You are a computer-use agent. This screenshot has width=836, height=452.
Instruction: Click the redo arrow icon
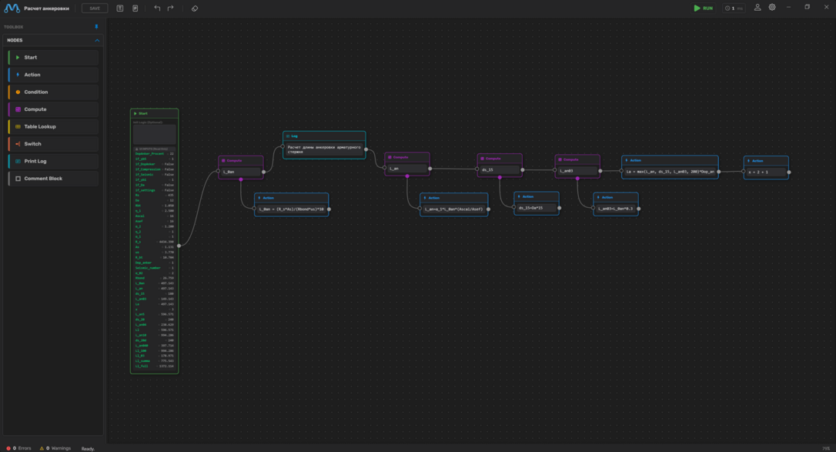pyautogui.click(x=171, y=8)
